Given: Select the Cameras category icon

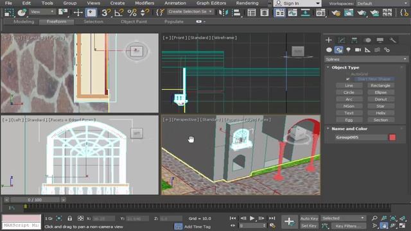Looking at the screenshot, I should tap(358, 50).
